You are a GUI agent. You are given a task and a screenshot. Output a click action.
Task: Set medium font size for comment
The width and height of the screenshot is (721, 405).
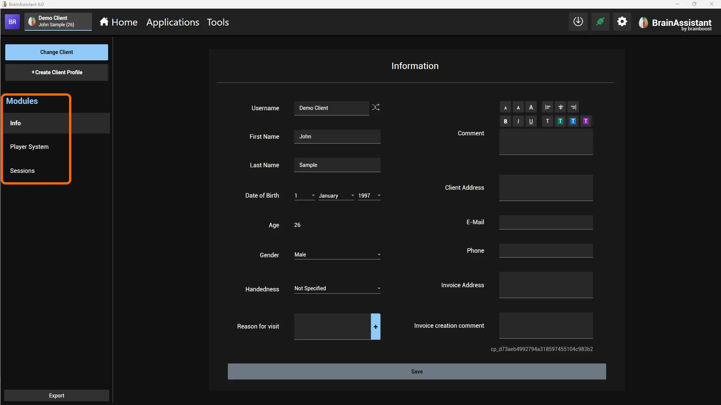click(x=518, y=108)
